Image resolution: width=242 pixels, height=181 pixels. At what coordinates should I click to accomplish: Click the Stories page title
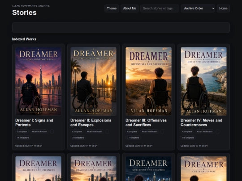tap(24, 13)
